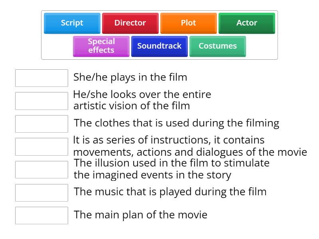Select the Soundtrack tile

coord(159,46)
